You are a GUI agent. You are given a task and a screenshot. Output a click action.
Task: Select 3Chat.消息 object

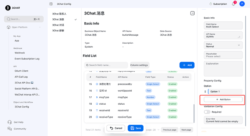coord(58,19)
